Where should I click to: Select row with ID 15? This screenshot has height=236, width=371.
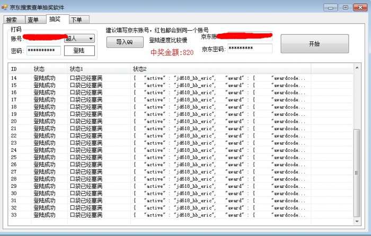pyautogui.click(x=181, y=85)
